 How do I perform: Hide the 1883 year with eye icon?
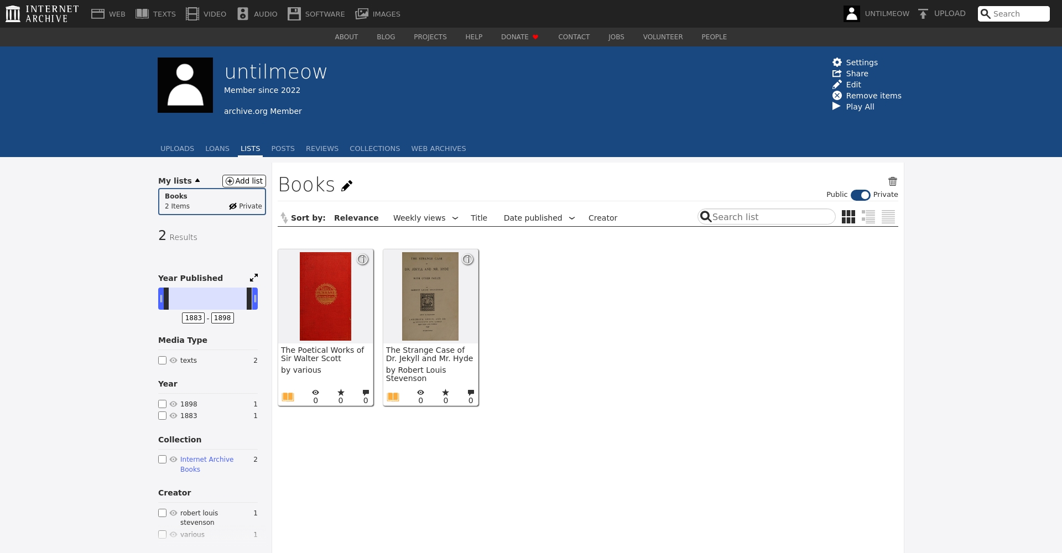tap(173, 416)
